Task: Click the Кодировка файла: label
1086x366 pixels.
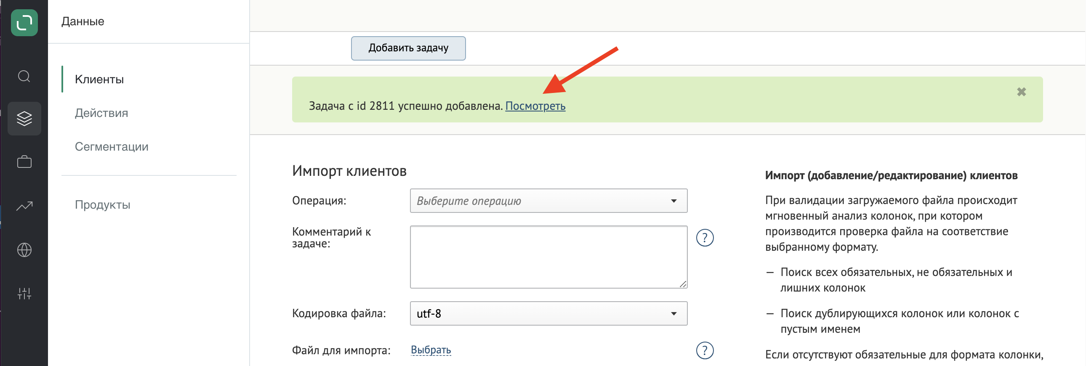Action: [x=338, y=313]
